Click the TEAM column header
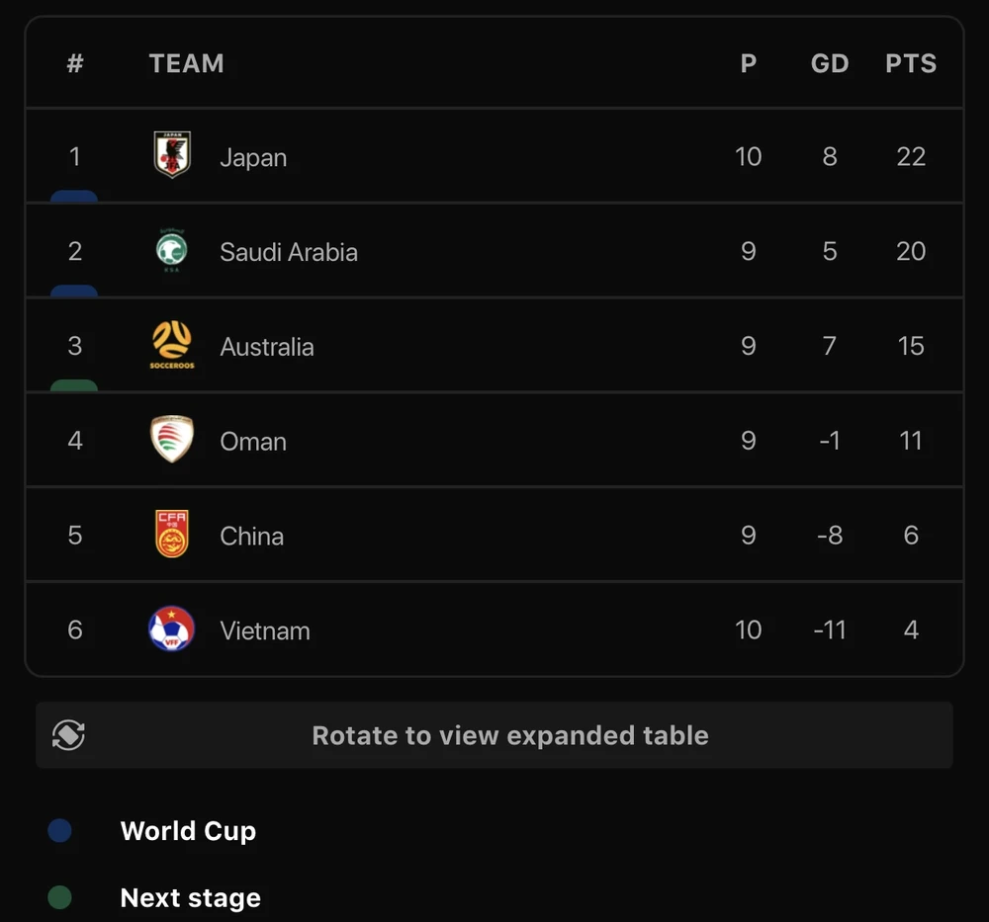 (187, 64)
